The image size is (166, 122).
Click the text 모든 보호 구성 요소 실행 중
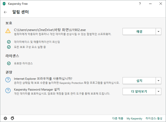pos(30,47)
